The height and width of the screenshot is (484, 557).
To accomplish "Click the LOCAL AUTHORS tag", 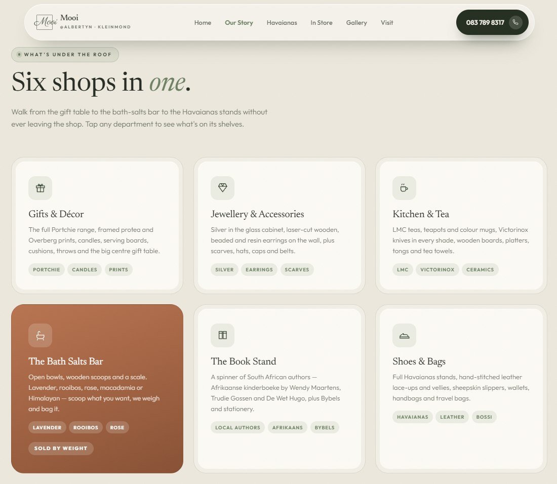I will [237, 427].
